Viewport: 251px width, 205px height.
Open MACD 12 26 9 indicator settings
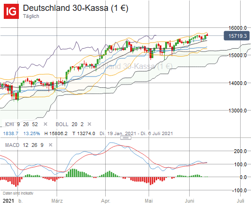[25, 145]
